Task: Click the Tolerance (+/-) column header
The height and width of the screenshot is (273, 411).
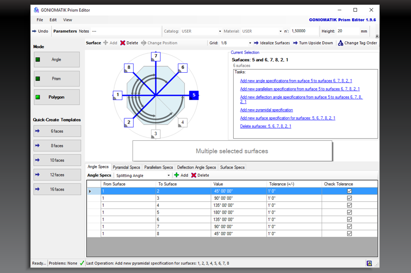Action: pyautogui.click(x=294, y=184)
